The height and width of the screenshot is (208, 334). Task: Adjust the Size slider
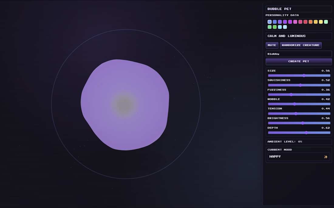click(x=299, y=75)
